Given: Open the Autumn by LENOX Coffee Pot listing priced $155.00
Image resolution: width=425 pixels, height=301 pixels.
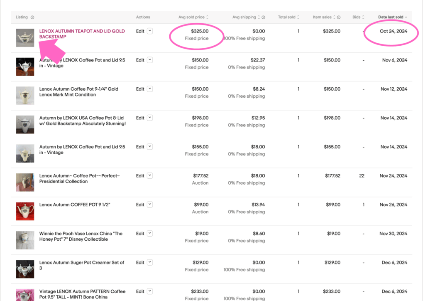Looking at the screenshot, I should (82, 150).
